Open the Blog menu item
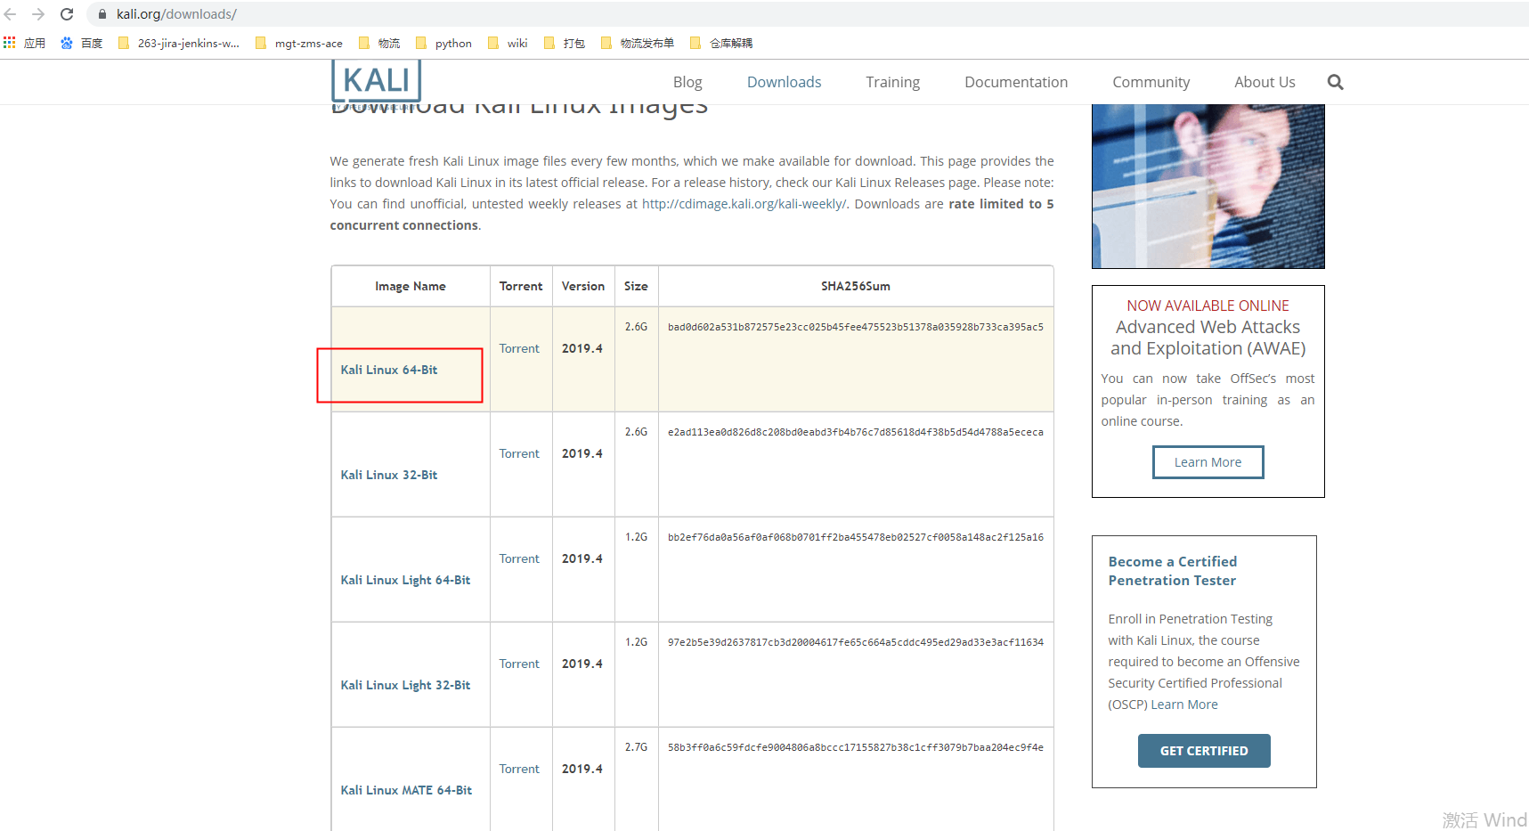The width and height of the screenshot is (1529, 831). (x=687, y=82)
